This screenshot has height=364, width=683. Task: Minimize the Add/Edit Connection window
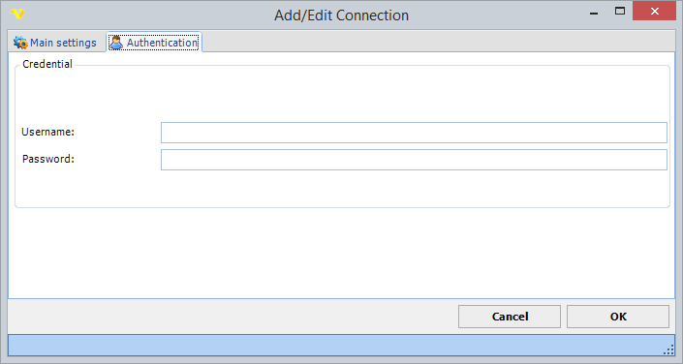pyautogui.click(x=593, y=13)
